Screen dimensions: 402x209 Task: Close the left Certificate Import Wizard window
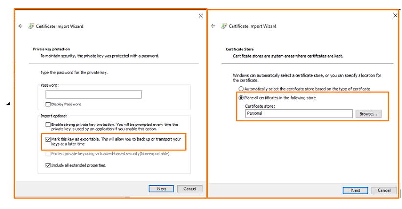(201, 16)
